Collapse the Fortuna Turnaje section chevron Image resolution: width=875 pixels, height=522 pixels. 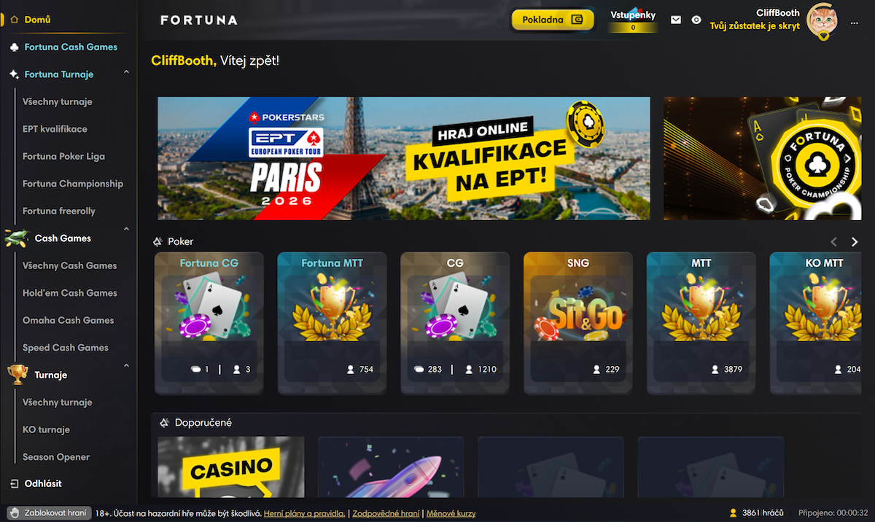[x=127, y=73]
